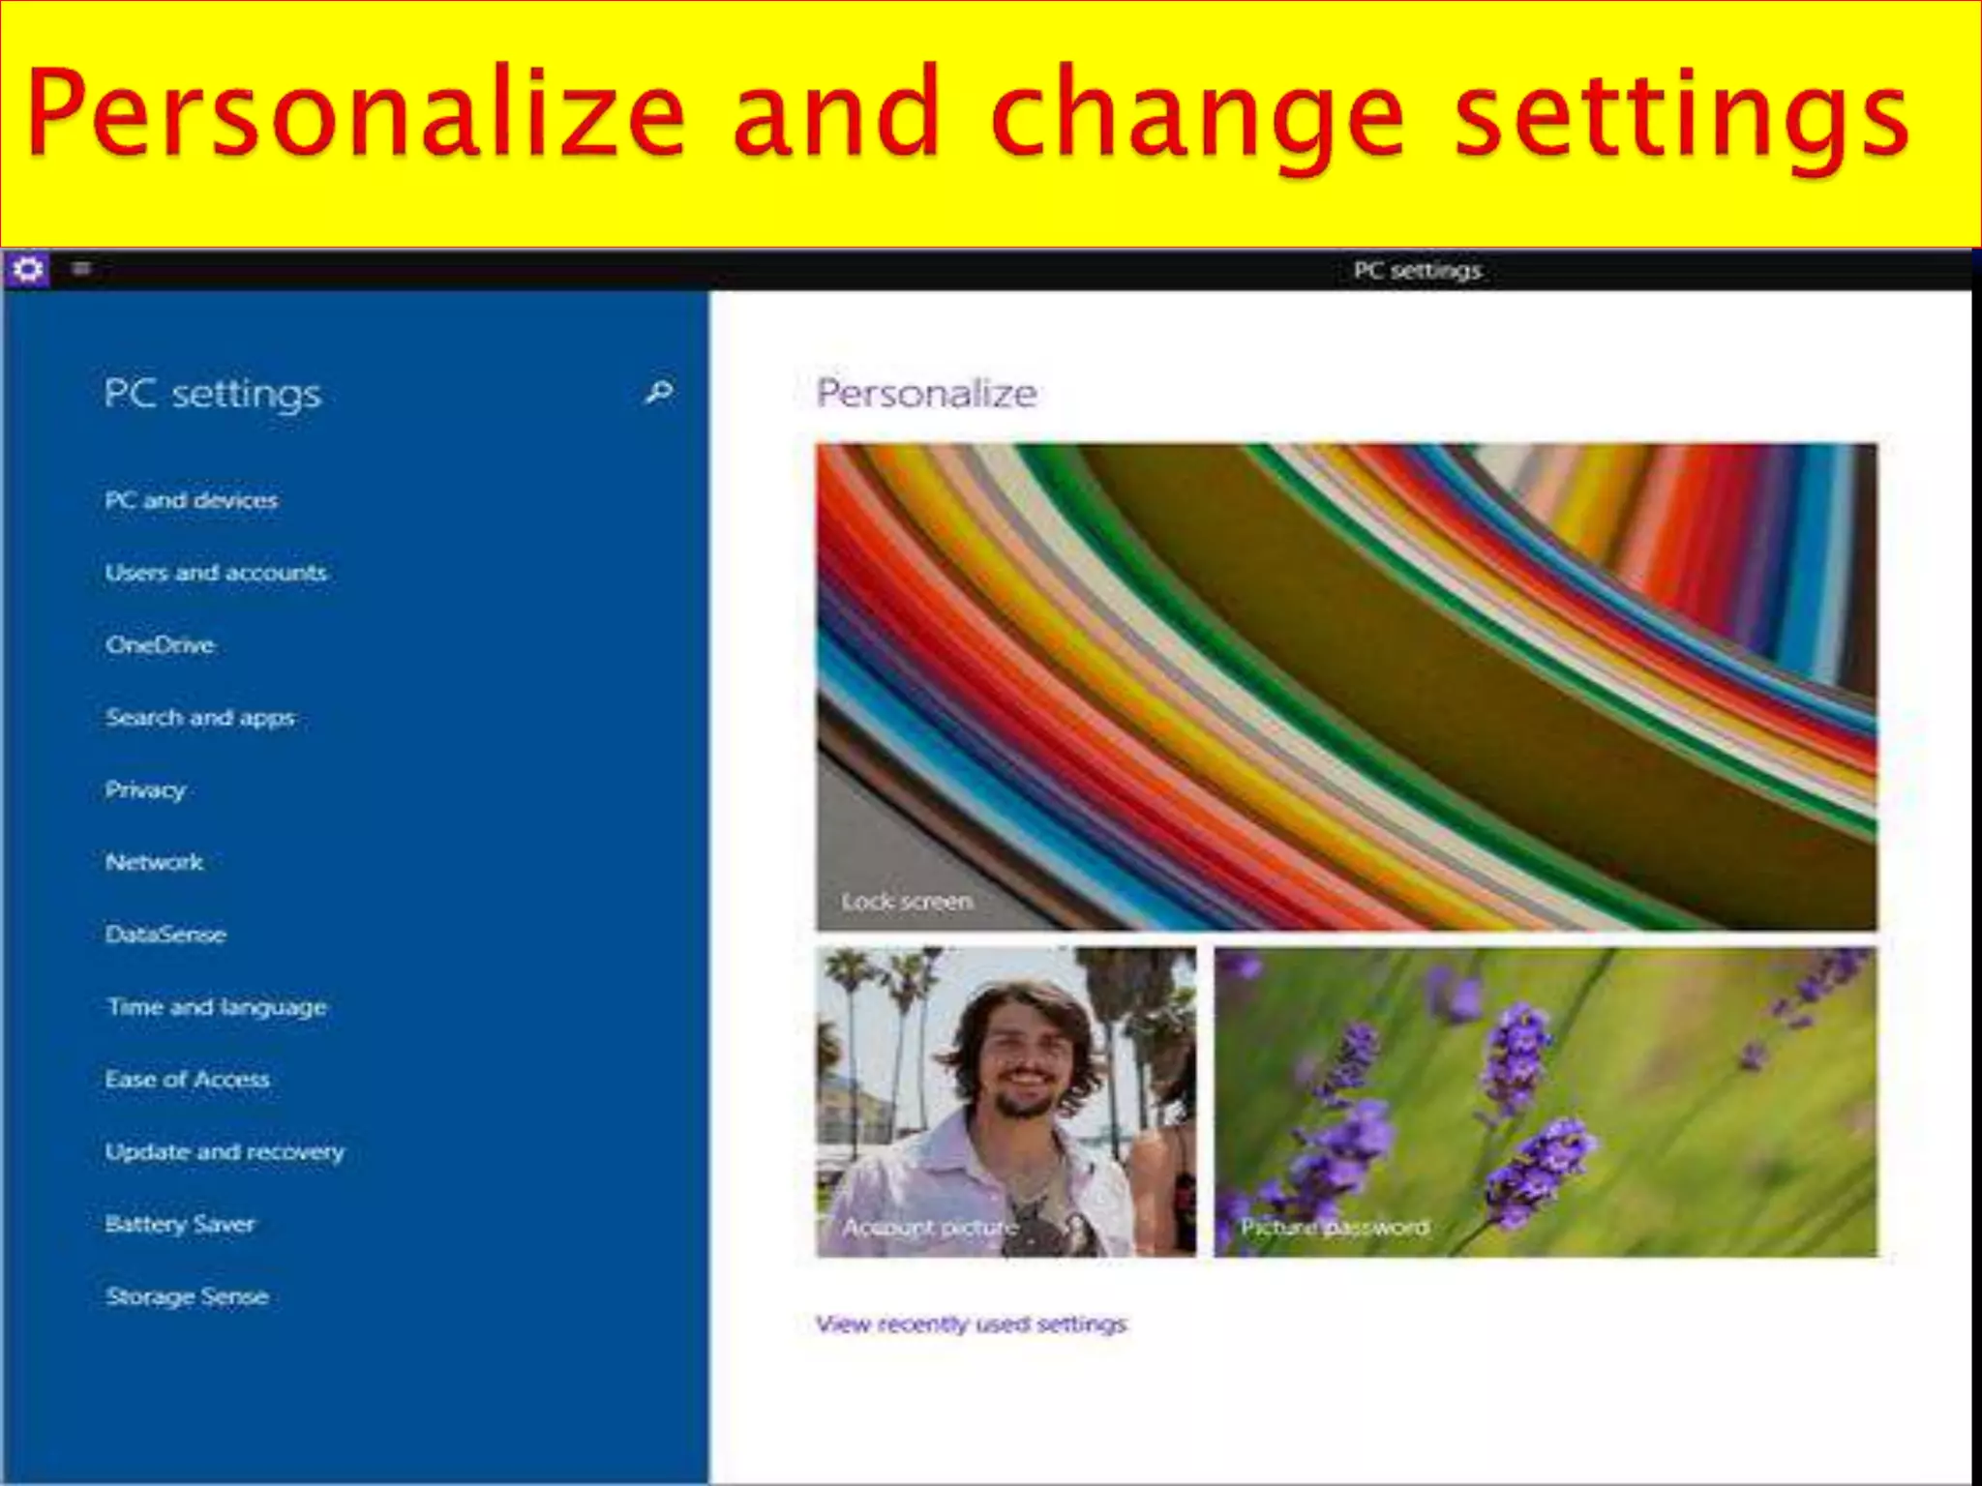Select Users and accounts
This screenshot has height=1486, width=1982.
216,573
